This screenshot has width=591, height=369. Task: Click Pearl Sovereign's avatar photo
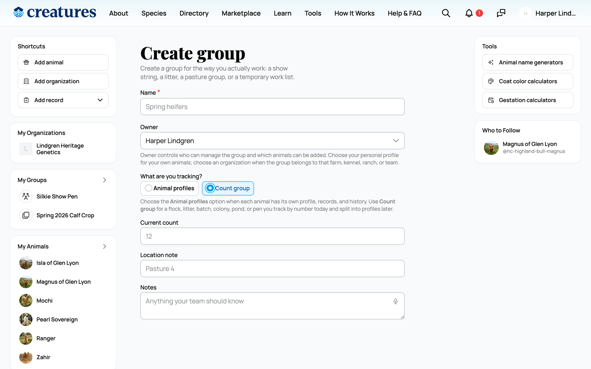click(x=26, y=319)
